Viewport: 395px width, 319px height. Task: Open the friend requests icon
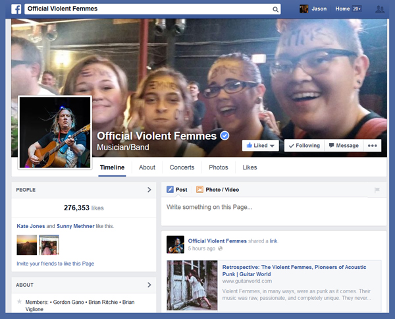click(x=380, y=9)
